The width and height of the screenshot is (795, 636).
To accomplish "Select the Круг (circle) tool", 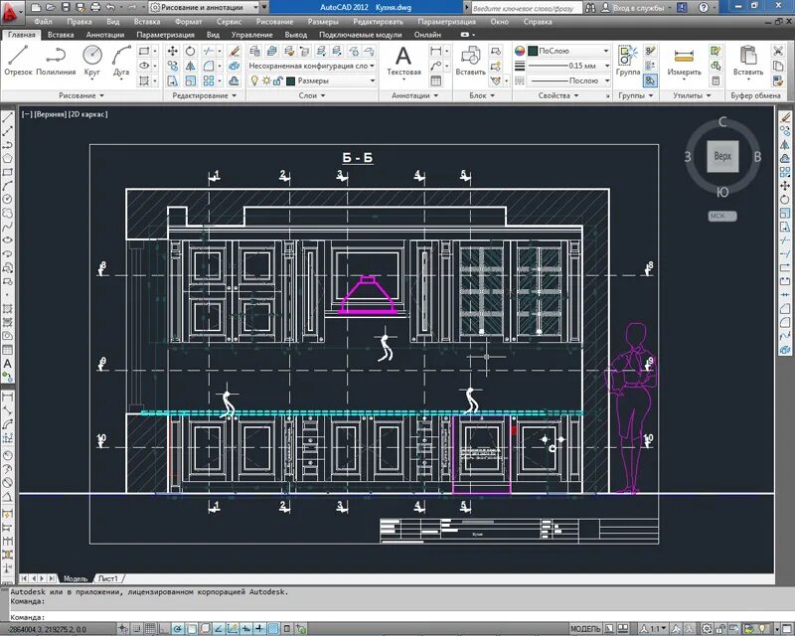I will pos(92,61).
